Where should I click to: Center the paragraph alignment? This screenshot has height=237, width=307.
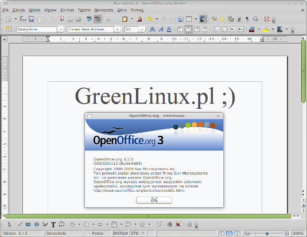(x=189, y=29)
